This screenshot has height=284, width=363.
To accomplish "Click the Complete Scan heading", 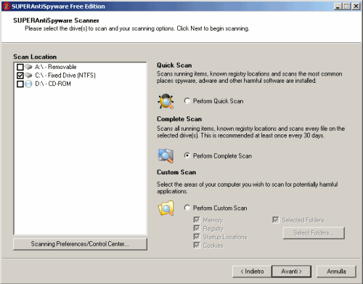I will pyautogui.click(x=179, y=119).
